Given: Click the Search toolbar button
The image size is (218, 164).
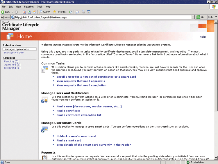Looking at the screenshot, I should click(x=45, y=12).
